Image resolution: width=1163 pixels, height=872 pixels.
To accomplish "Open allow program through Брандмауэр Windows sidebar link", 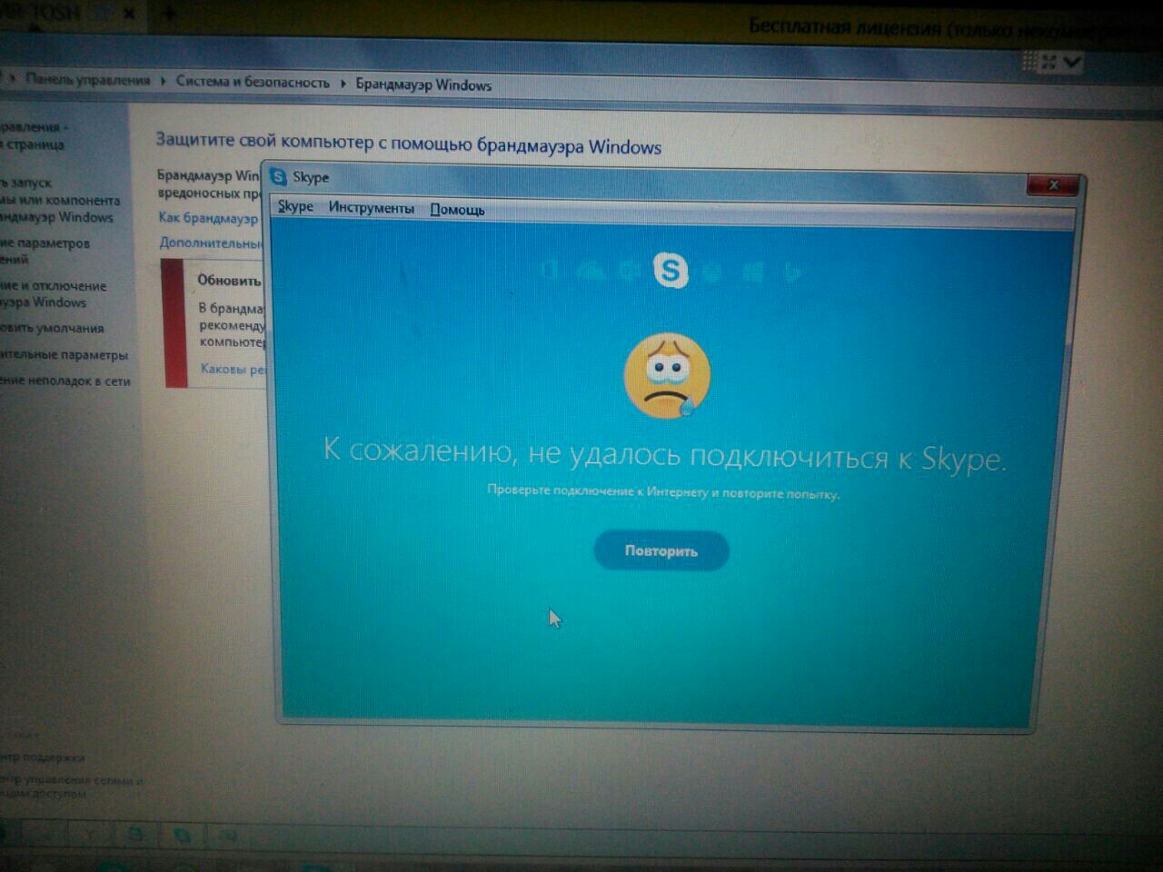I will coord(60,200).
